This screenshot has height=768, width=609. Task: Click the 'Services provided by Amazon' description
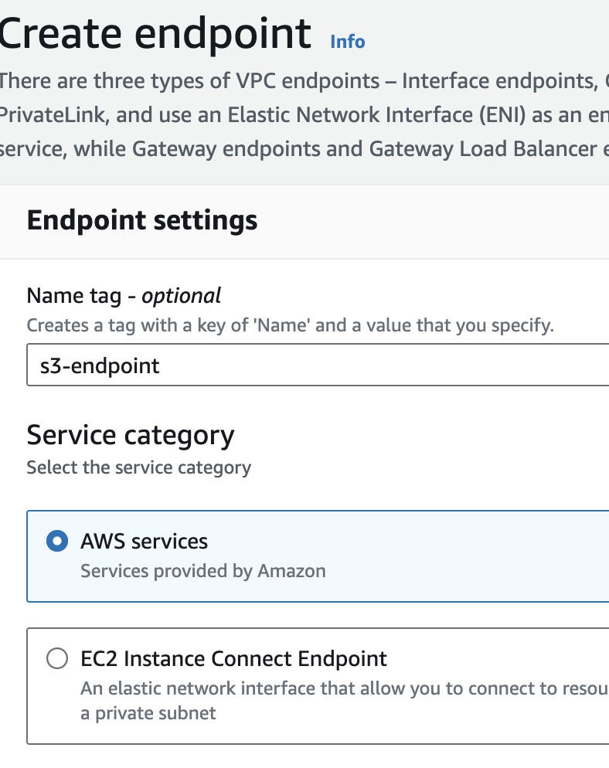[x=202, y=571]
